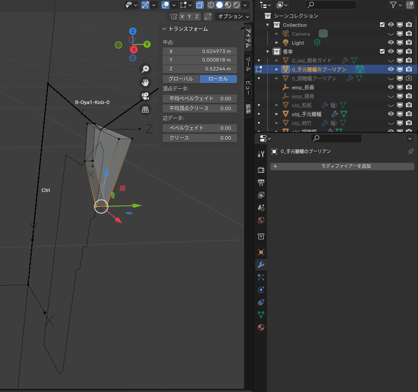Click the 平均頂点クリース value field
The height and width of the screenshot is (392, 418).
(x=200, y=108)
